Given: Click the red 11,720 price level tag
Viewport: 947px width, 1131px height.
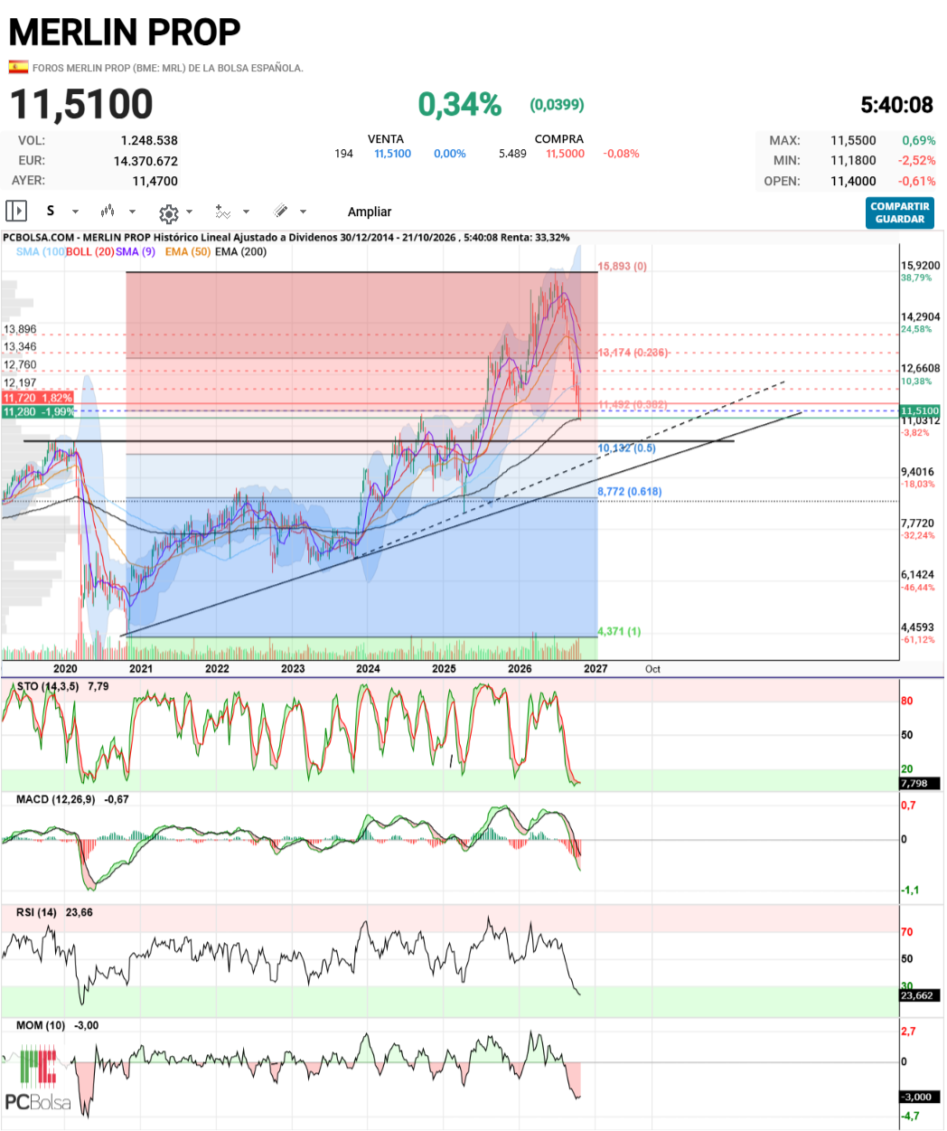Looking at the screenshot, I should click(38, 398).
